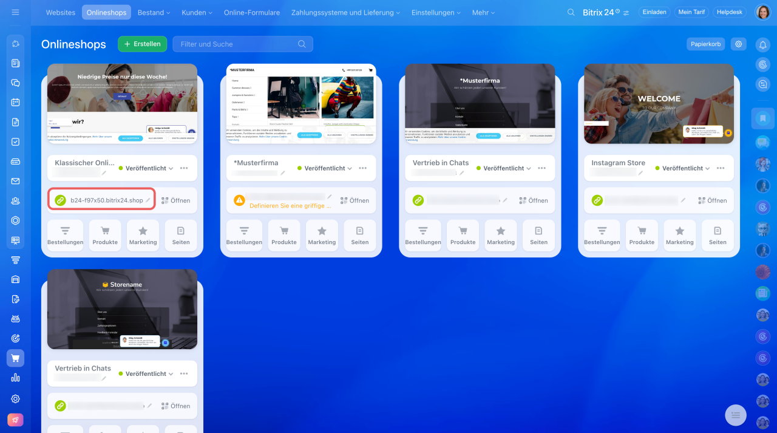Open the WELCOME Instagram Store thumbnail

(659, 104)
